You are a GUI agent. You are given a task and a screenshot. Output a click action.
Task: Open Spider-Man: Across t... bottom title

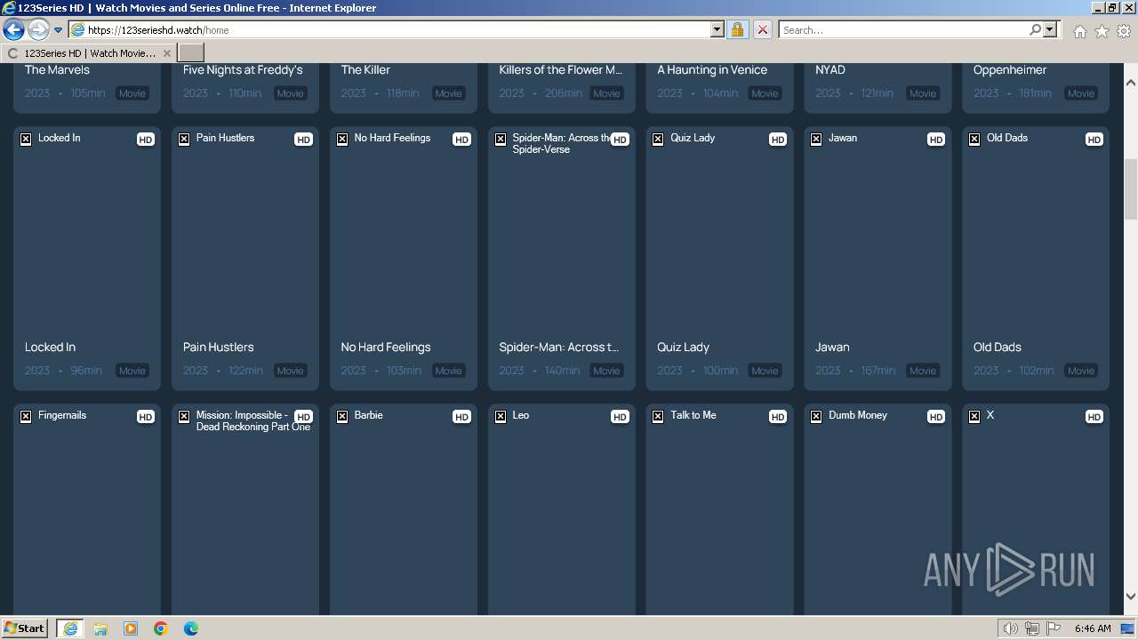tap(559, 348)
